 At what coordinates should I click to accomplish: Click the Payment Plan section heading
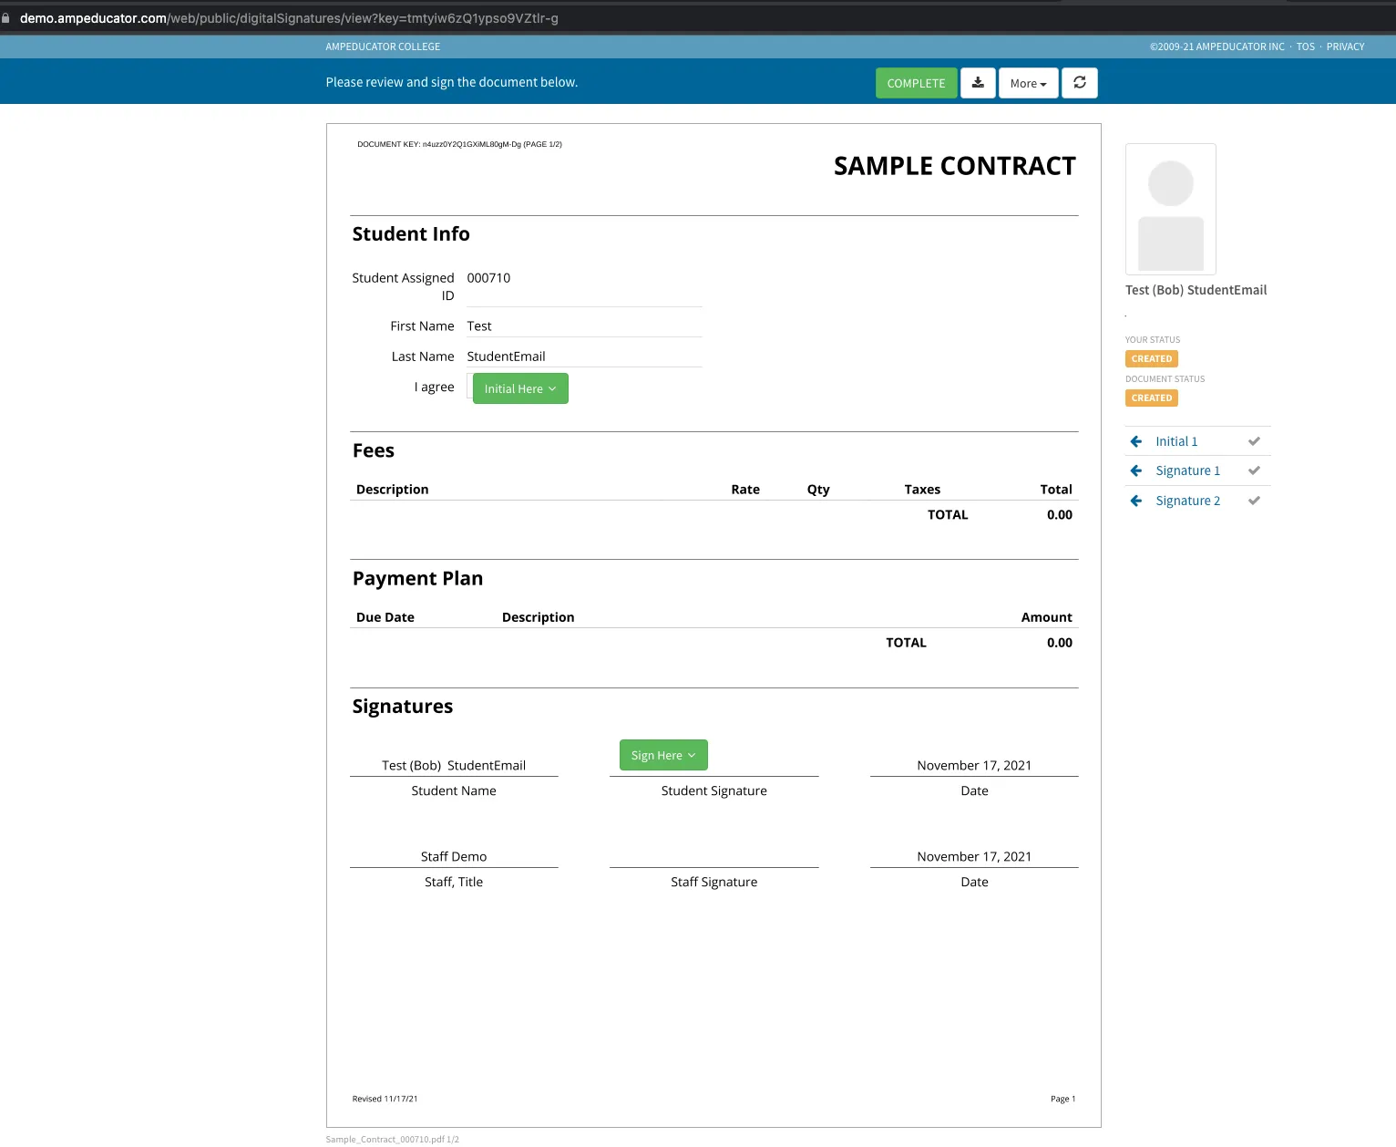click(417, 579)
